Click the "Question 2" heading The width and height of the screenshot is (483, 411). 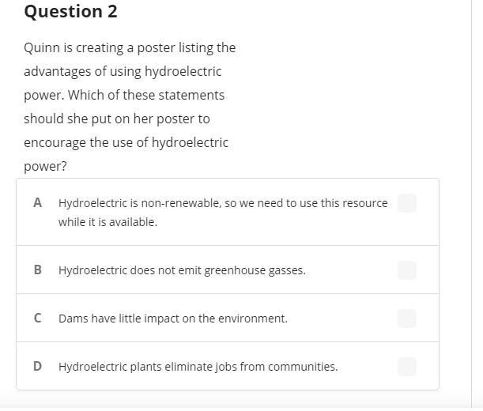[x=70, y=12]
